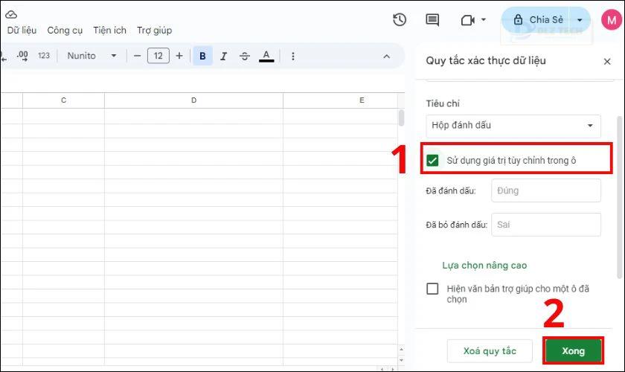Click the sheet scroll down arrow
Screen dimensions: 625x372
tap(401, 359)
